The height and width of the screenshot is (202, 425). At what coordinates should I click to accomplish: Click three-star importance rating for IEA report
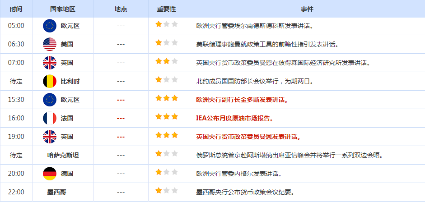pyautogui.click(x=167, y=118)
